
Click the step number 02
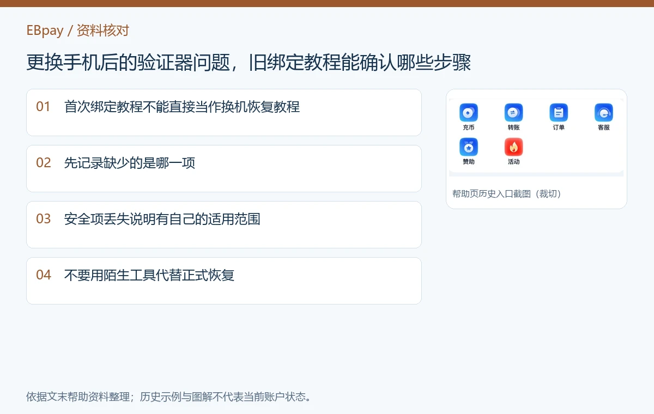[43, 162]
